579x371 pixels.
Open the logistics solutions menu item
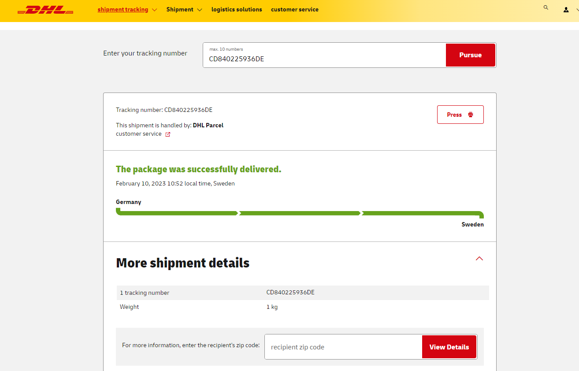pyautogui.click(x=237, y=9)
